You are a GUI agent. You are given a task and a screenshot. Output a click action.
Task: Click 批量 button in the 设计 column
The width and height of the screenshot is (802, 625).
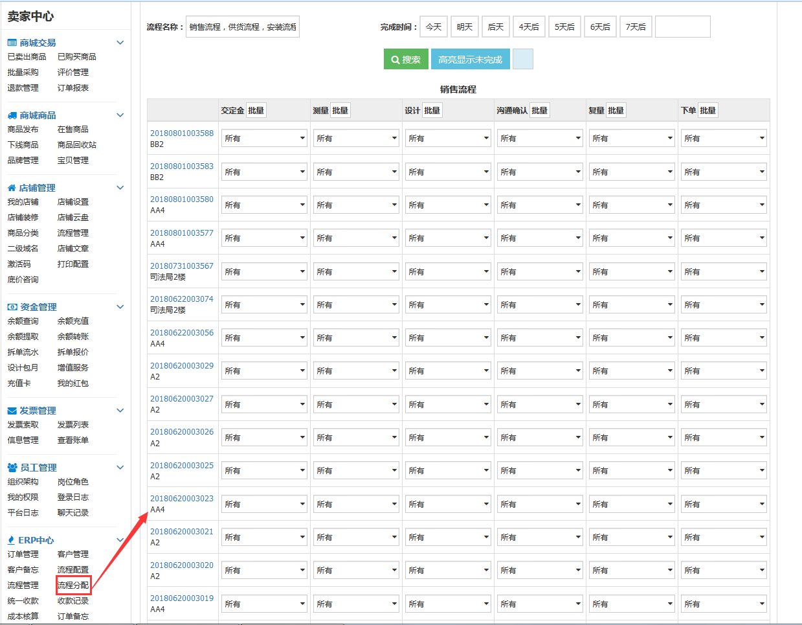coord(432,111)
